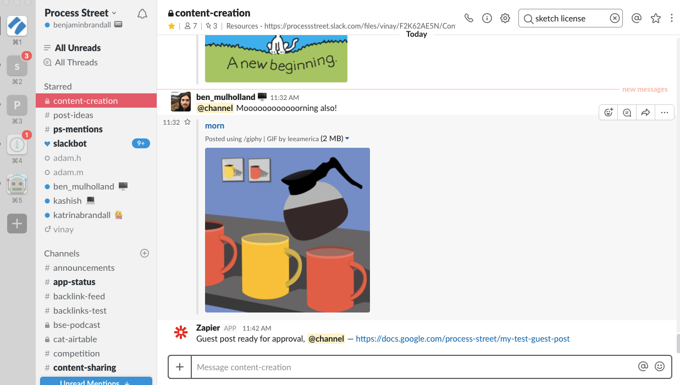The image size is (680, 385).
Task: Select content-creation channel in sidebar
Action: click(x=96, y=101)
